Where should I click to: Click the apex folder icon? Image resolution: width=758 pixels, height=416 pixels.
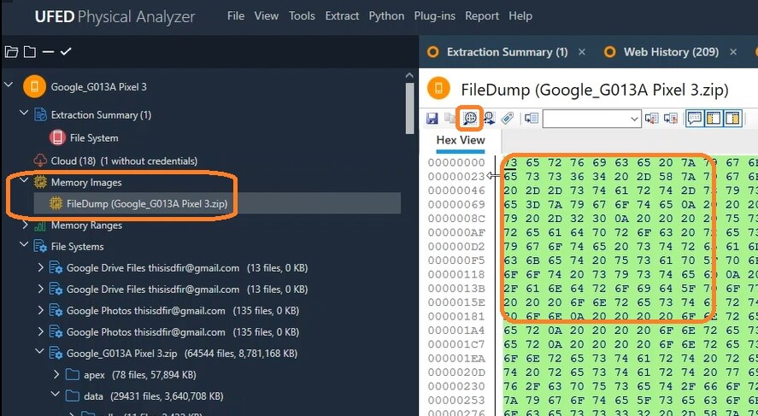pos(73,374)
